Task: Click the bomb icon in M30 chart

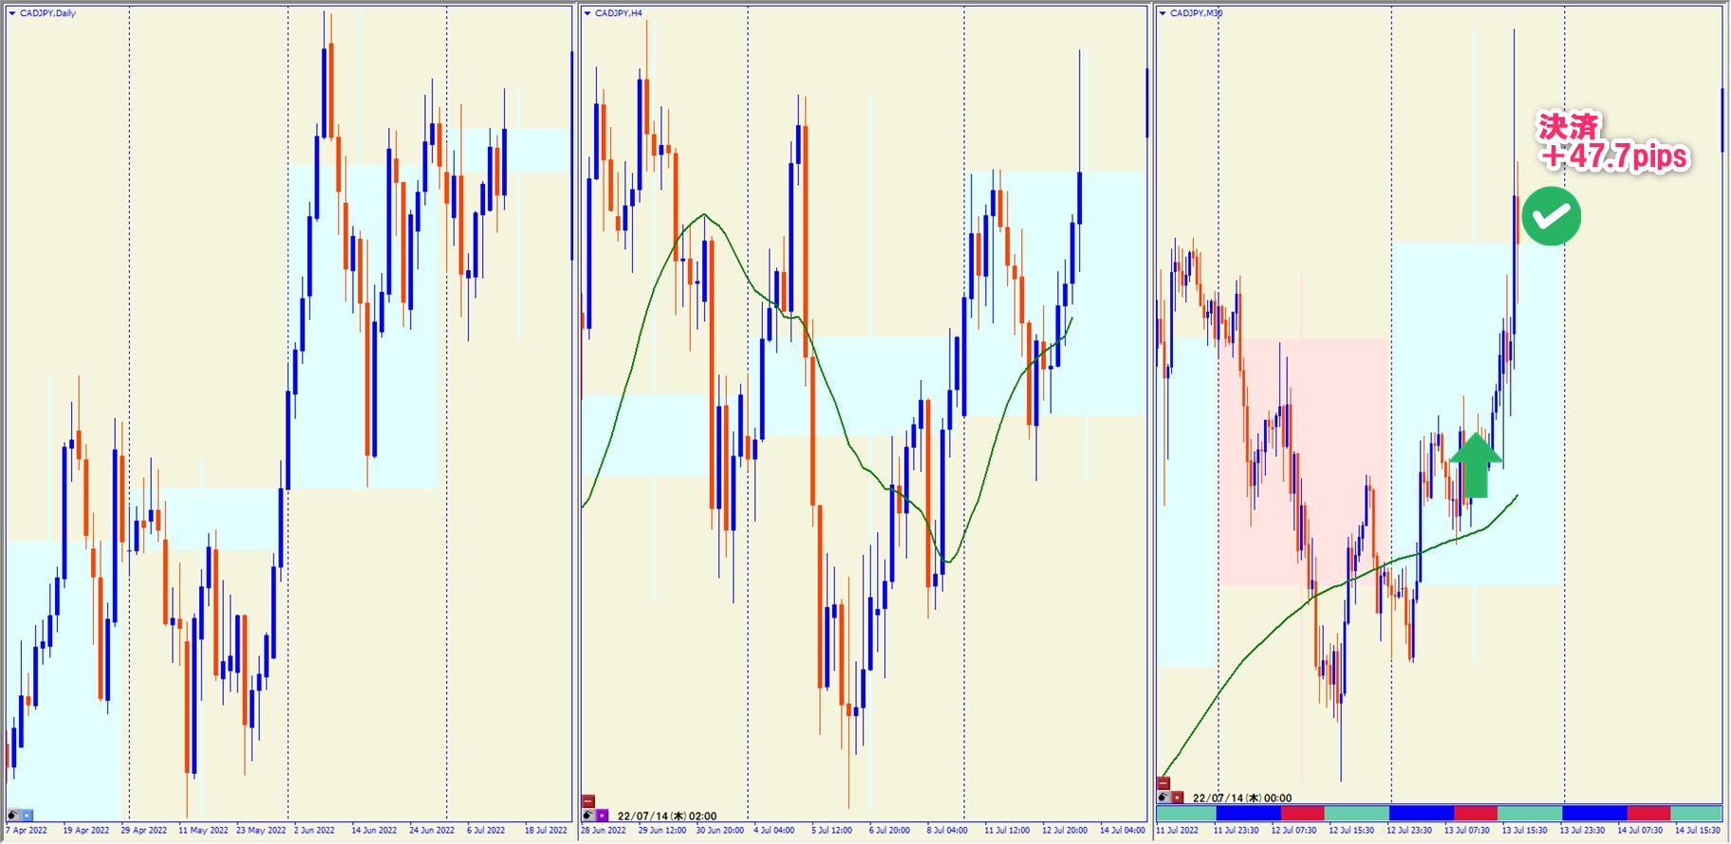Action: coord(1163,798)
